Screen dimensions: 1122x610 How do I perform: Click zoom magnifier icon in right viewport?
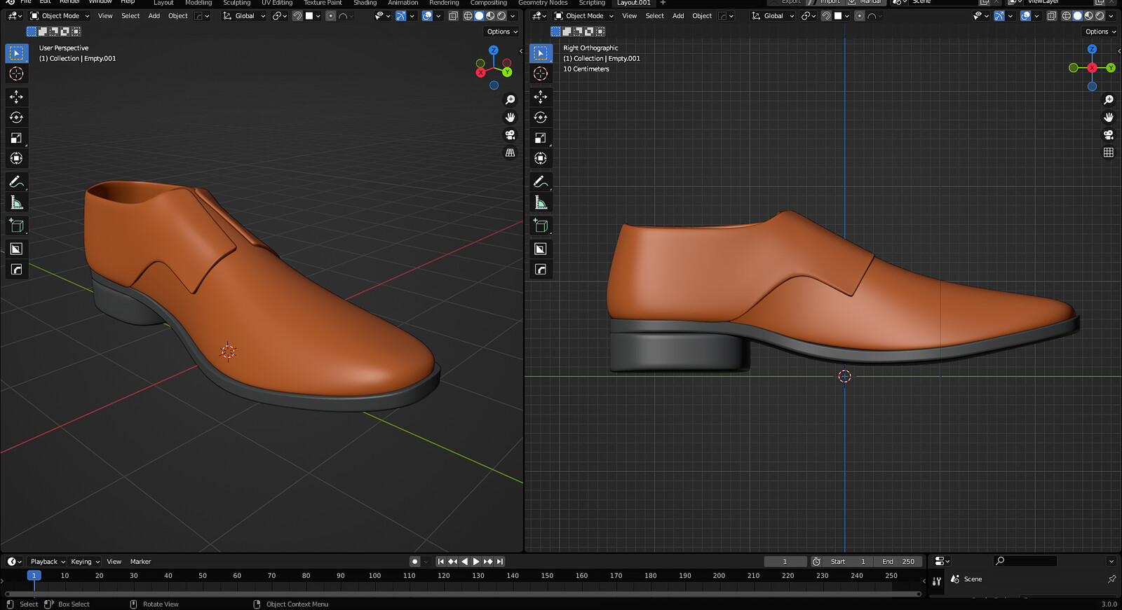(1109, 100)
